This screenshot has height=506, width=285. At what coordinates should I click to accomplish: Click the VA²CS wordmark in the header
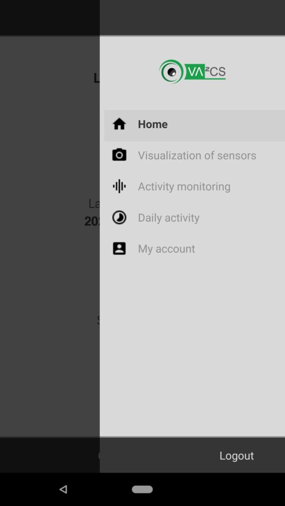pos(205,72)
